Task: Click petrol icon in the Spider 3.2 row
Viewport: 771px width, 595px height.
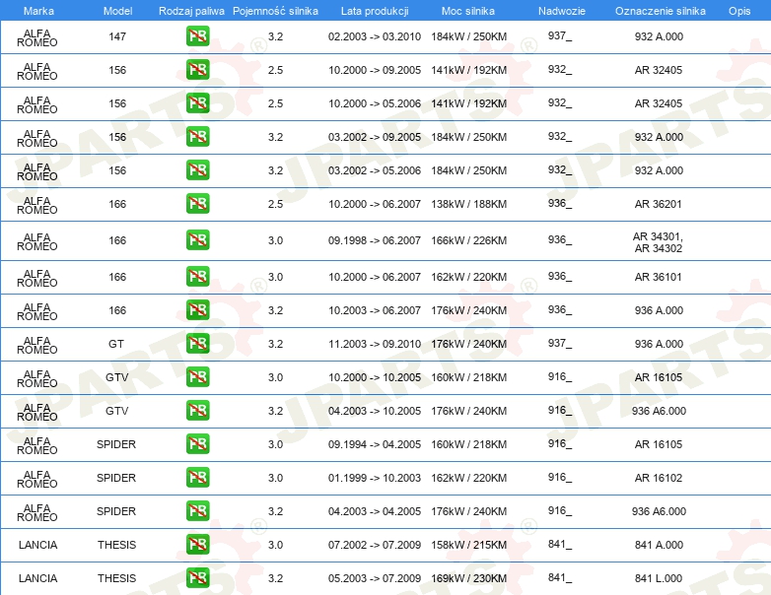Action: tap(197, 510)
